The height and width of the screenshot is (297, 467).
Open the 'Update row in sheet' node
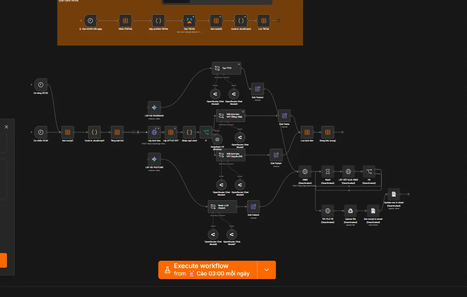click(394, 194)
